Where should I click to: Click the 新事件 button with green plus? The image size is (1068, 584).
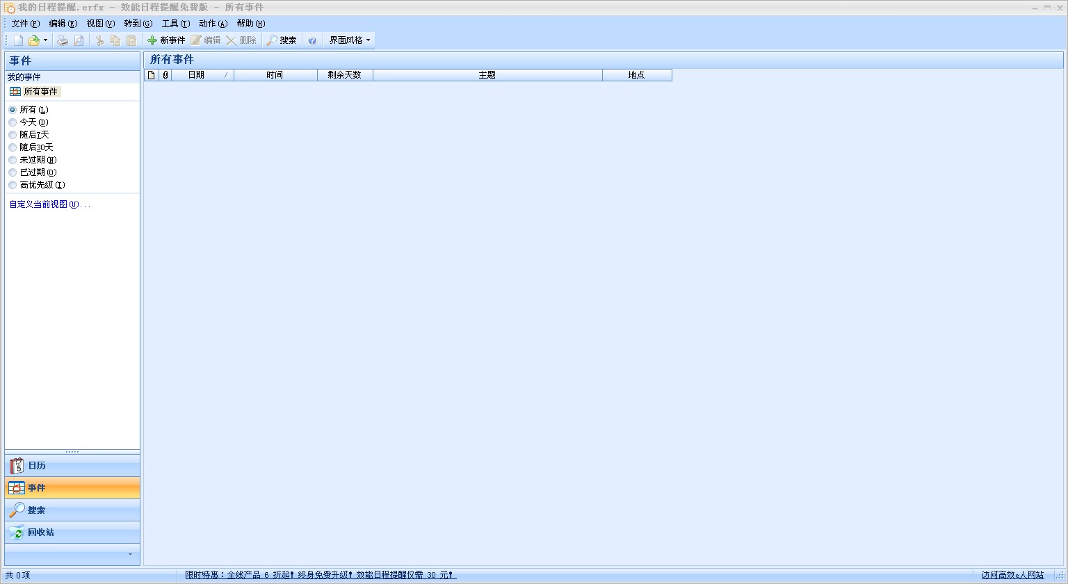(166, 40)
